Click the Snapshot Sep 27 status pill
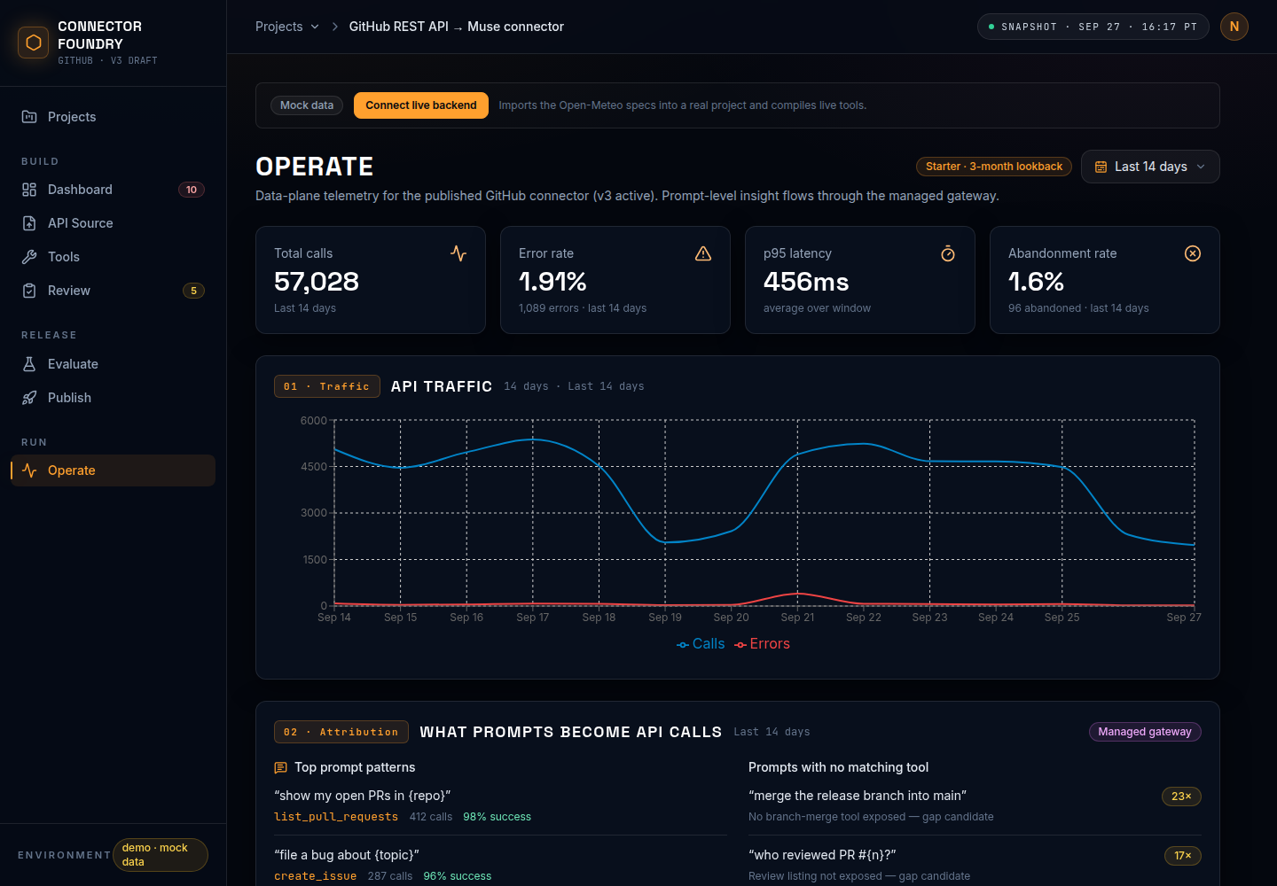The width and height of the screenshot is (1277, 886). [x=1093, y=27]
